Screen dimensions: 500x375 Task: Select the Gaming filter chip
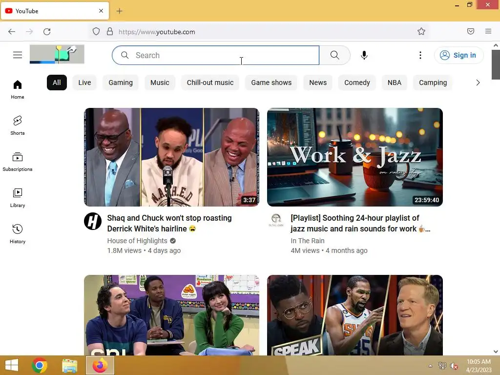tap(121, 83)
